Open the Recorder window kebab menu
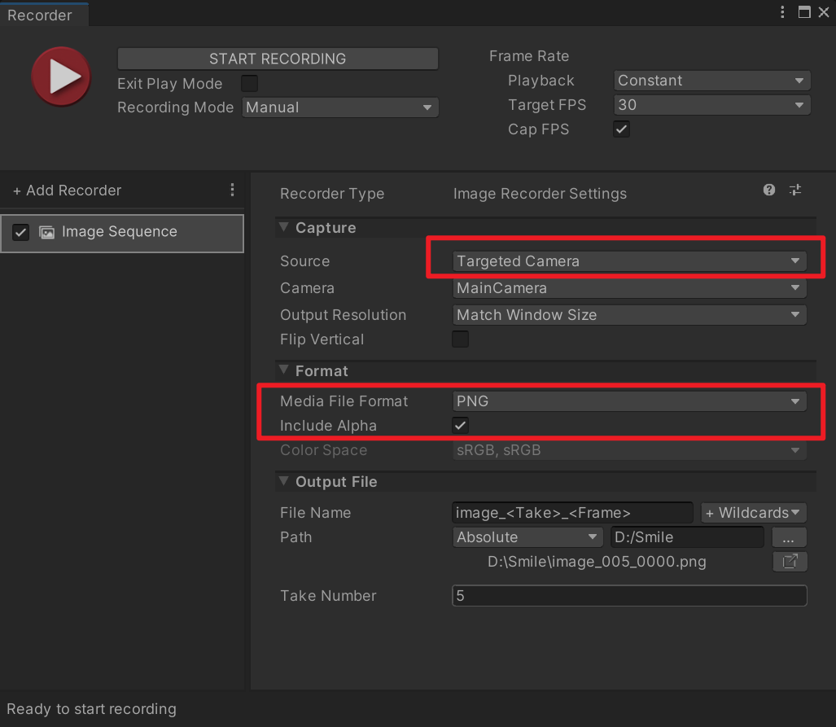Screen dimensions: 836x727 [783, 12]
